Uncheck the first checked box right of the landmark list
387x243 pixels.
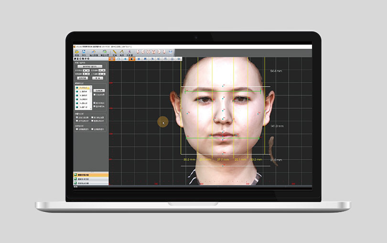(x=95, y=102)
